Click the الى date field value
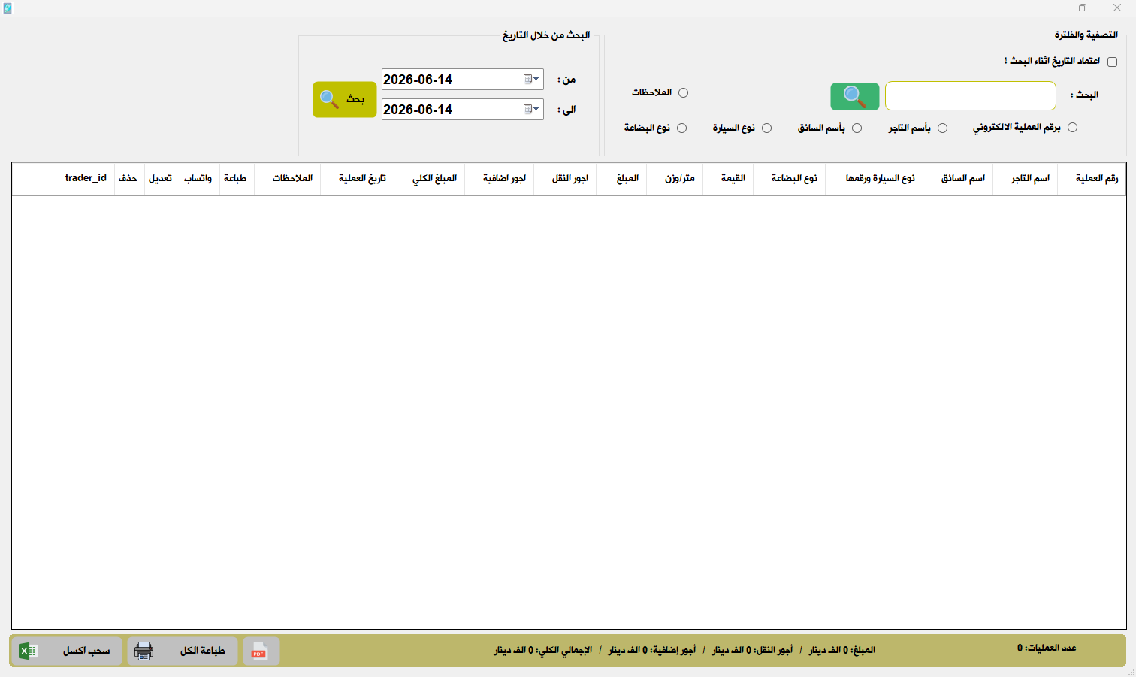This screenshot has width=1136, height=677. [x=418, y=110]
